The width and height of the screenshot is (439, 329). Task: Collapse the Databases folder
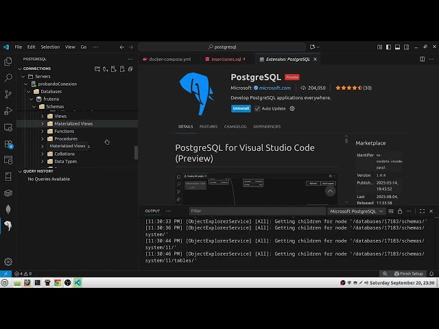tap(29, 91)
